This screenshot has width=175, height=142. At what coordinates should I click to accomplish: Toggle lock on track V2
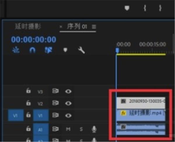(28, 103)
